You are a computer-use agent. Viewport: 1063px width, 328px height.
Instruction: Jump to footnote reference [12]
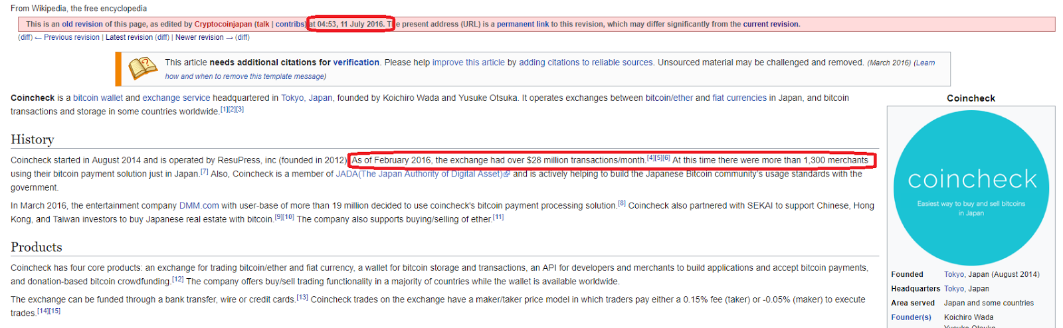(178, 280)
